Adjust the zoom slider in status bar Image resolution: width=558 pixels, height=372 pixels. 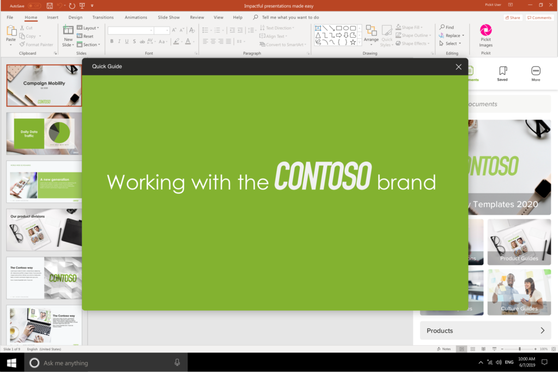pyautogui.click(x=520, y=349)
